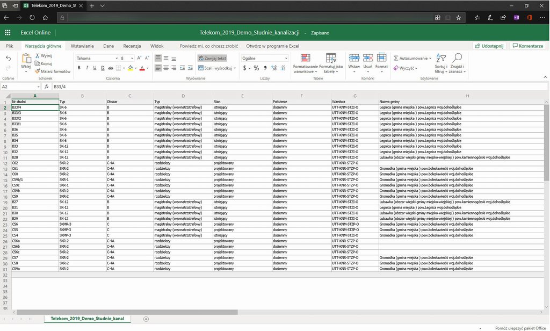This screenshot has height=331, width=550.
Task: Toggle bold formatting
Action: tap(79, 68)
